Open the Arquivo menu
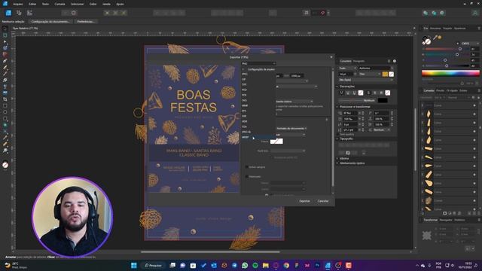Image resolution: width=482 pixels, height=271 pixels. [x=18, y=4]
